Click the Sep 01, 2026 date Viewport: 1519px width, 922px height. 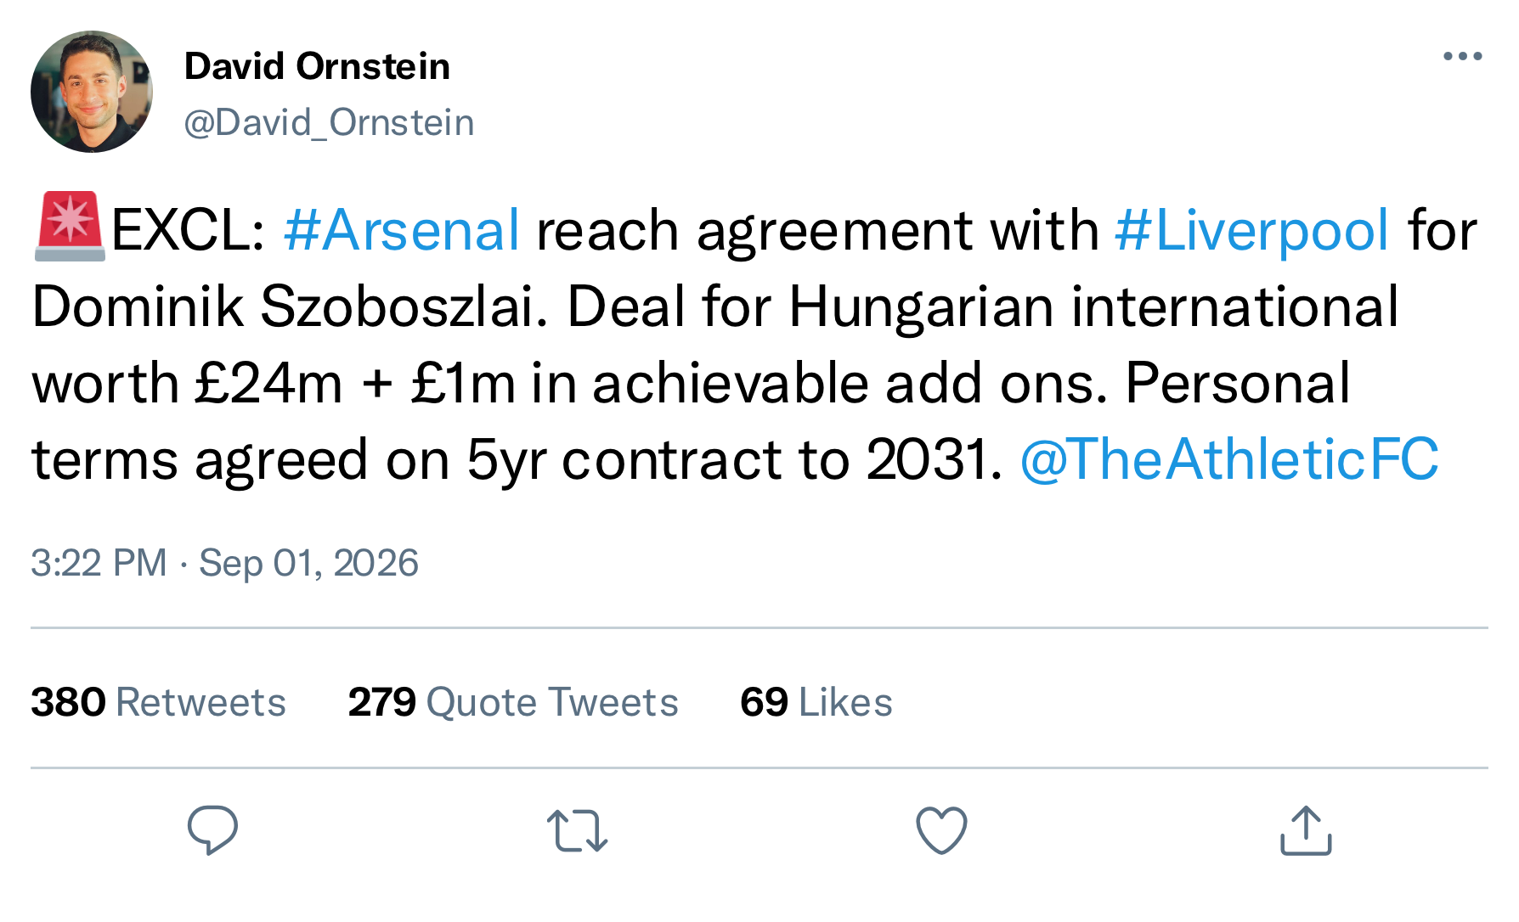coord(308,563)
